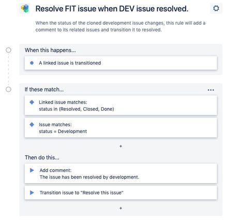Click the Then do this heading

point(42,157)
